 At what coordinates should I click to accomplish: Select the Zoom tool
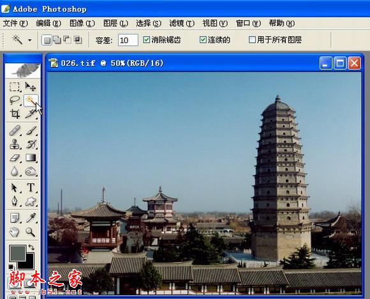click(x=31, y=232)
